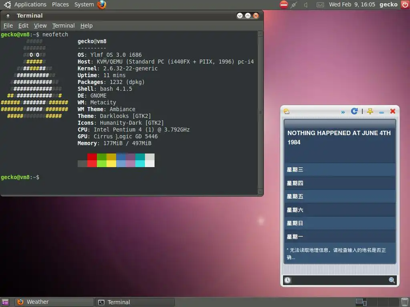Click the weather widget location input field
Viewport: 410px width, 307px height.
(x=340, y=280)
